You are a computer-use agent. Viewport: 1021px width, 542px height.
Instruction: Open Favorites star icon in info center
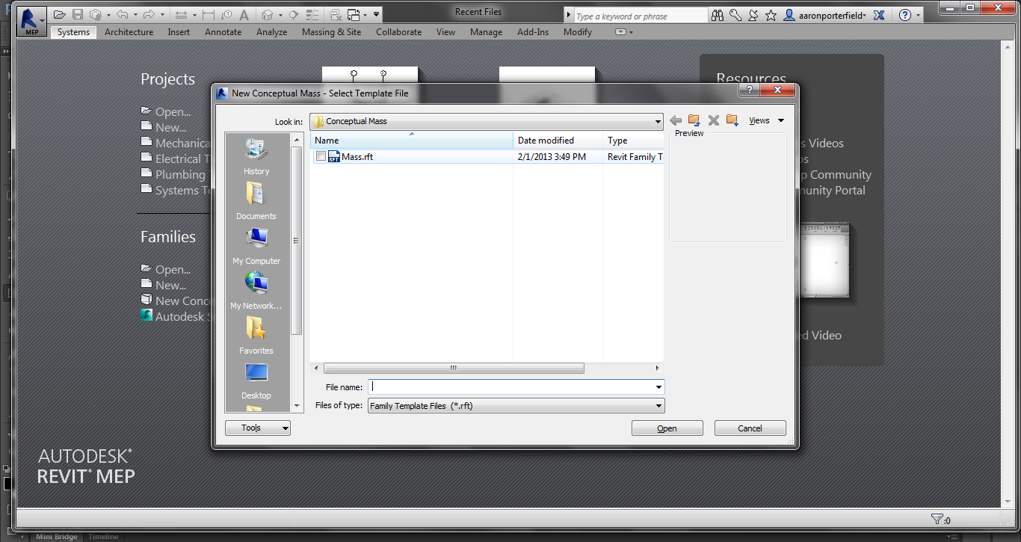coord(771,15)
